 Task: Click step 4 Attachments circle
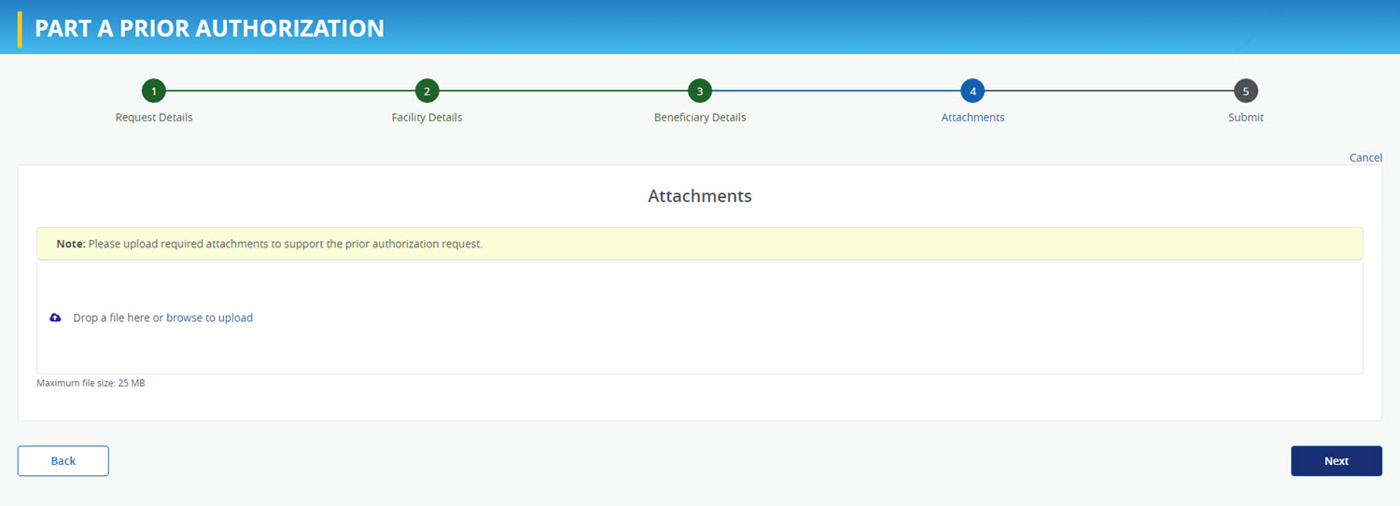(x=973, y=91)
